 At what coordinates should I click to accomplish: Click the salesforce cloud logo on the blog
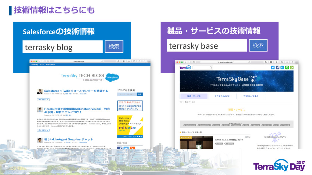[112, 77]
